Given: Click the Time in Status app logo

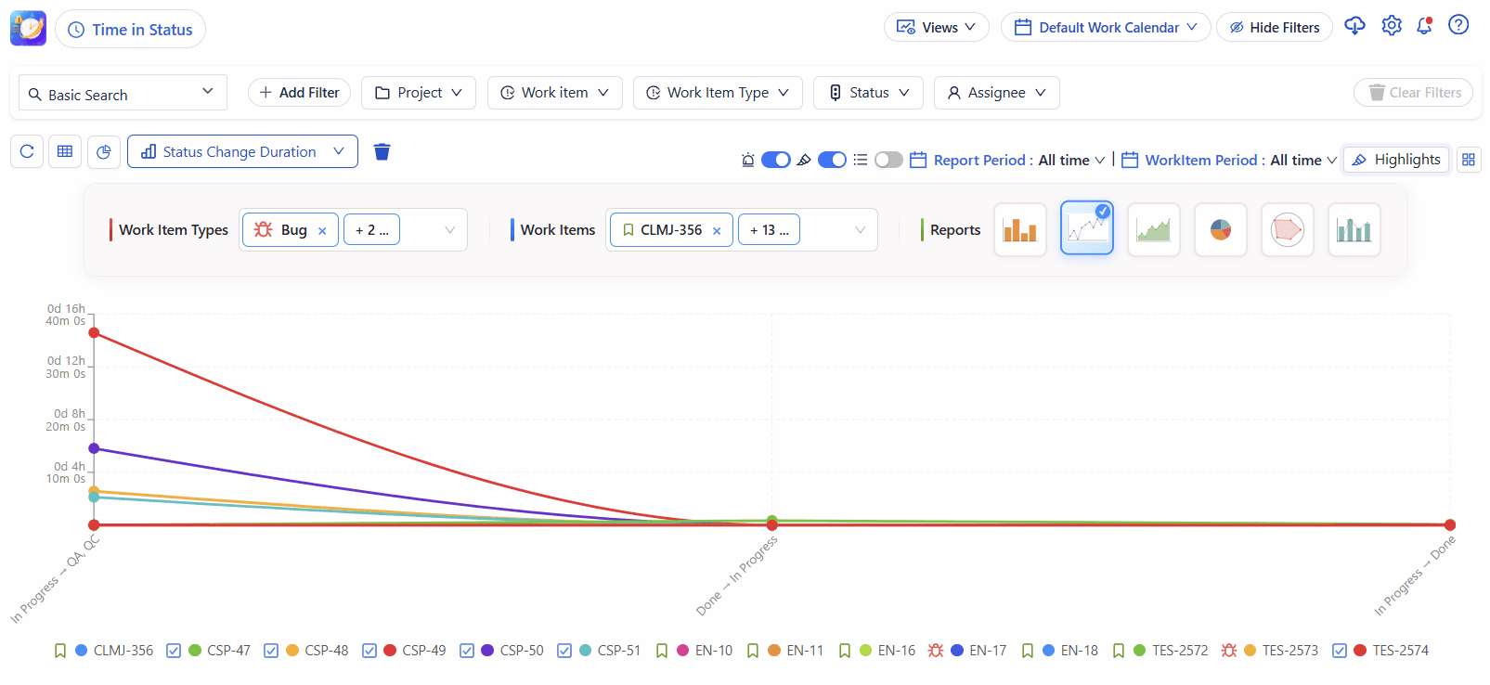Looking at the screenshot, I should pyautogui.click(x=28, y=28).
